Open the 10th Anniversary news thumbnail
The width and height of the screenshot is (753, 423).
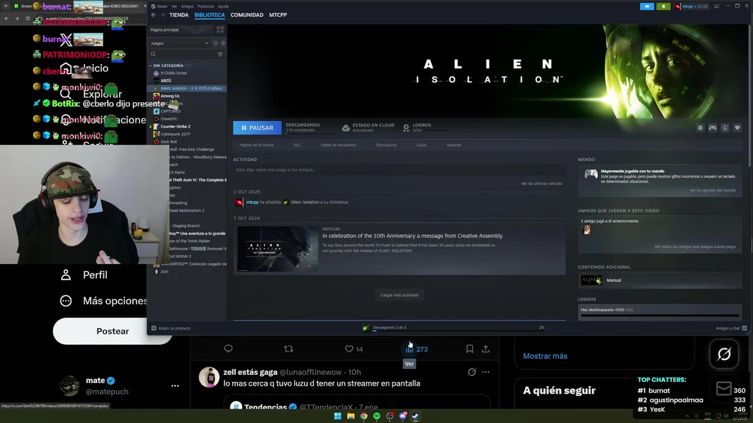(x=278, y=249)
